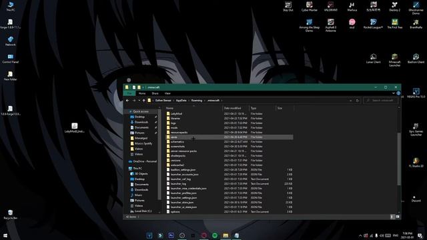
Task: Select the Rocket League desktop icon
Action: click(x=373, y=24)
